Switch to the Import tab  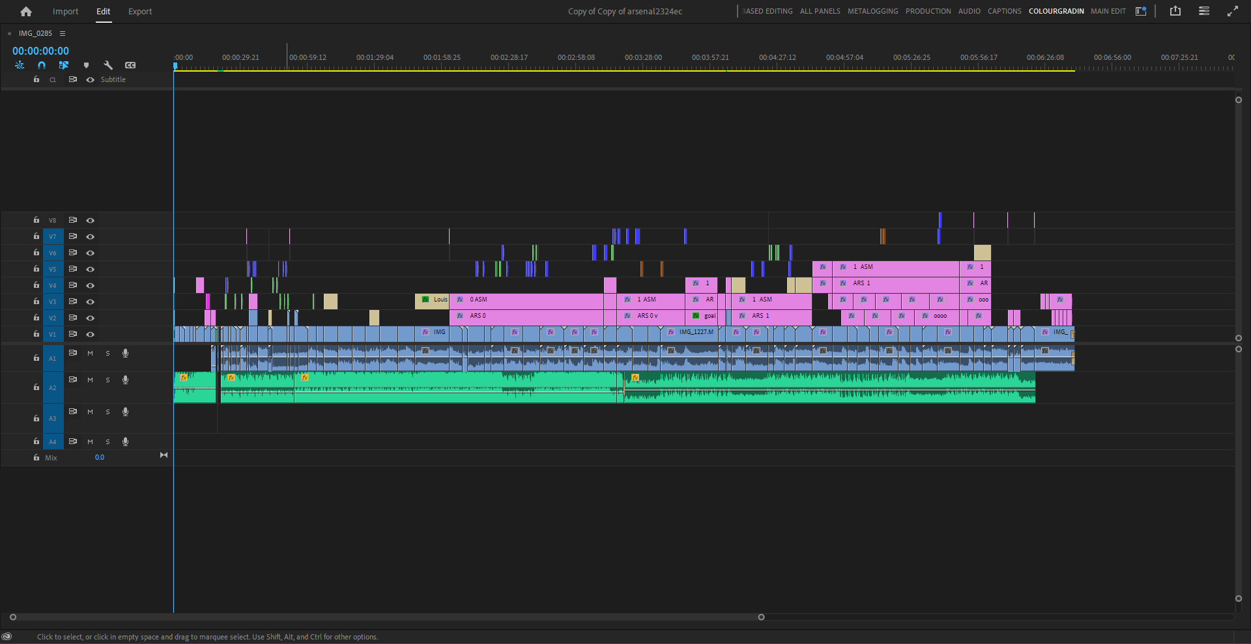click(x=65, y=11)
